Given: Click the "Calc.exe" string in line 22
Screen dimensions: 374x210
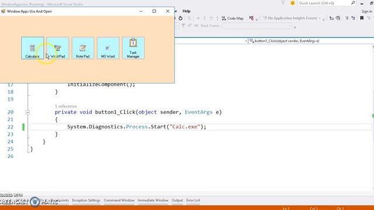Looking at the screenshot, I should point(185,127).
